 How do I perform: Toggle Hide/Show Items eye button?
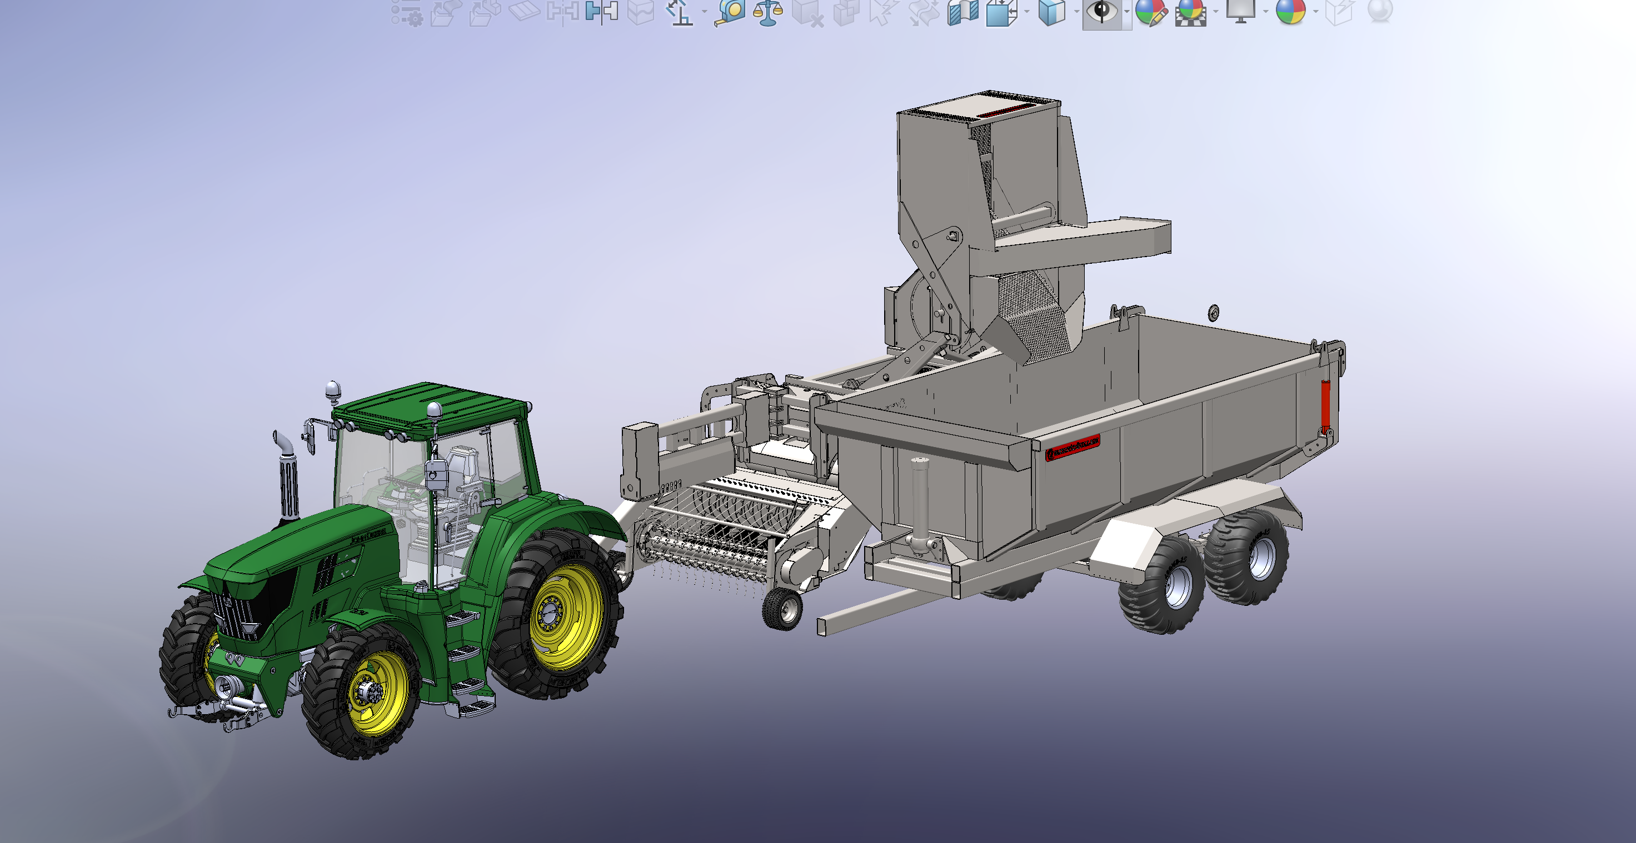point(1102,12)
